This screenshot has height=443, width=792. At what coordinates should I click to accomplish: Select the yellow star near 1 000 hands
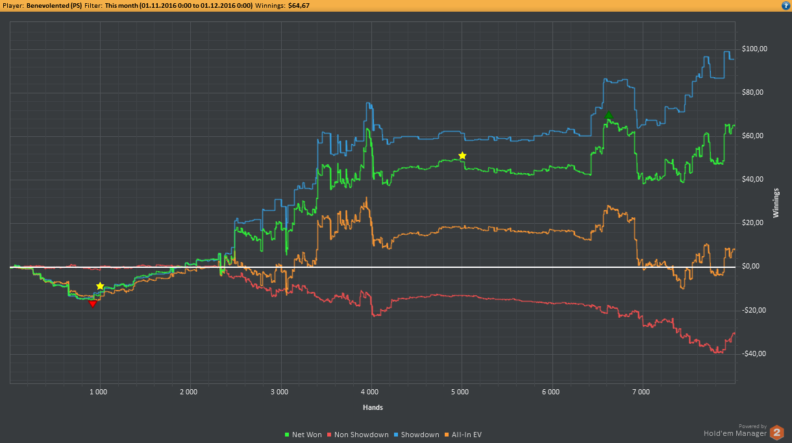pyautogui.click(x=100, y=286)
